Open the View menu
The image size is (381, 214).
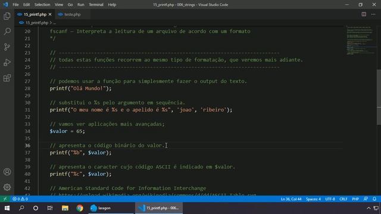[x=58, y=5]
